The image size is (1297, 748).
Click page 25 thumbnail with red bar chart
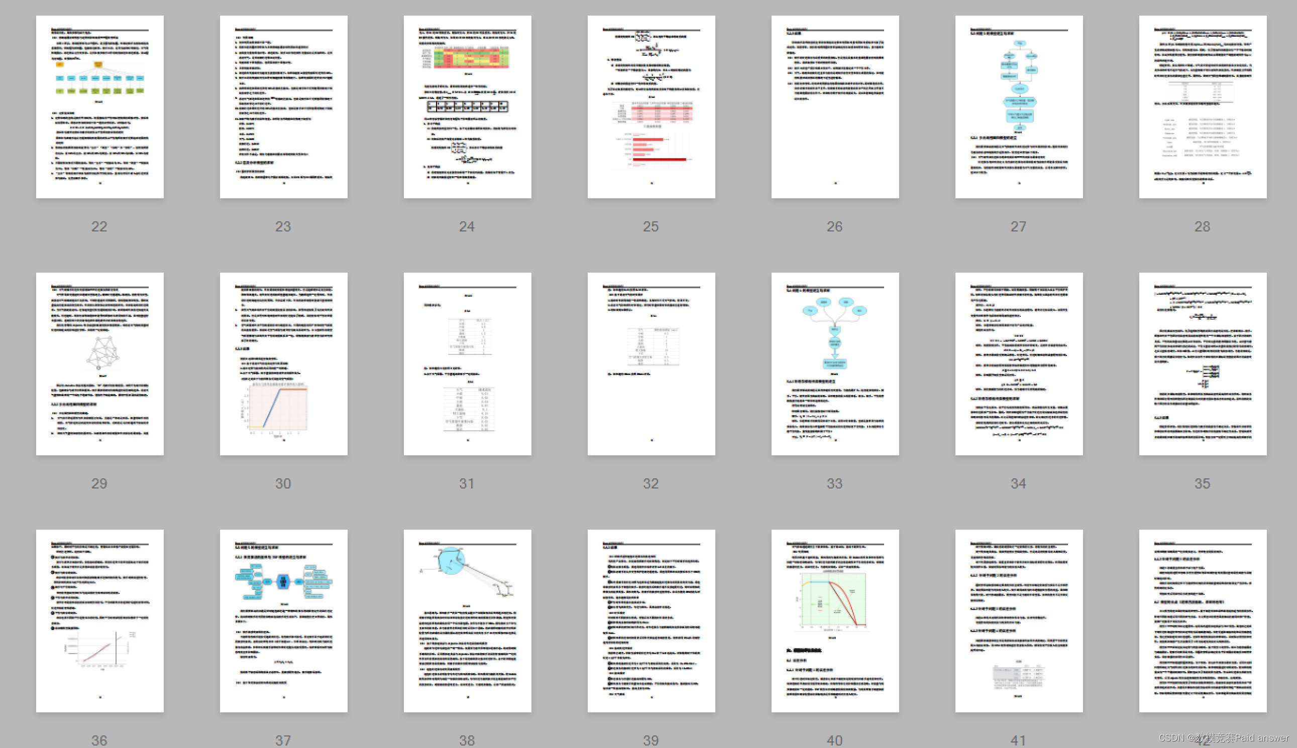(651, 107)
